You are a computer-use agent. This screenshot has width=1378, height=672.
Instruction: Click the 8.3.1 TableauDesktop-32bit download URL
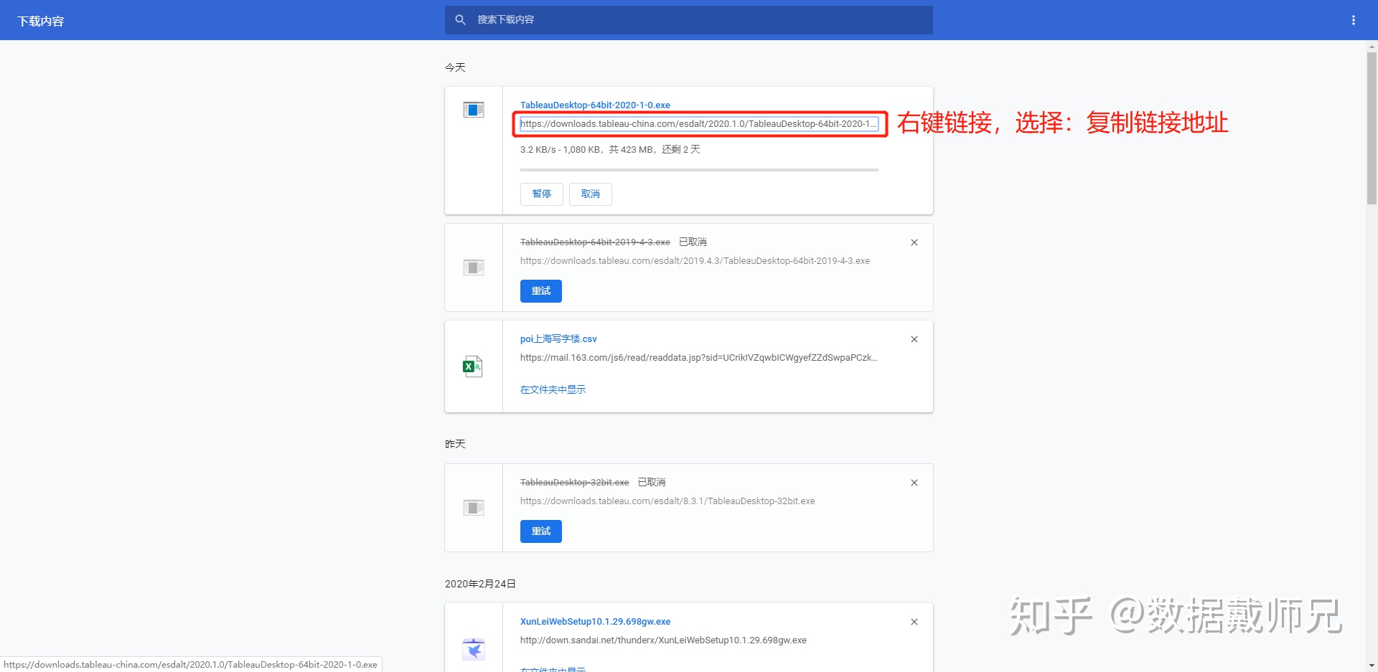tap(667, 501)
